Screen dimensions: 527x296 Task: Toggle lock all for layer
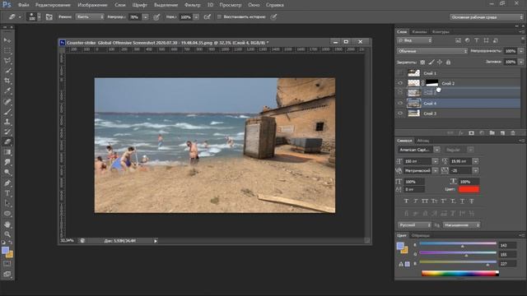point(448,62)
